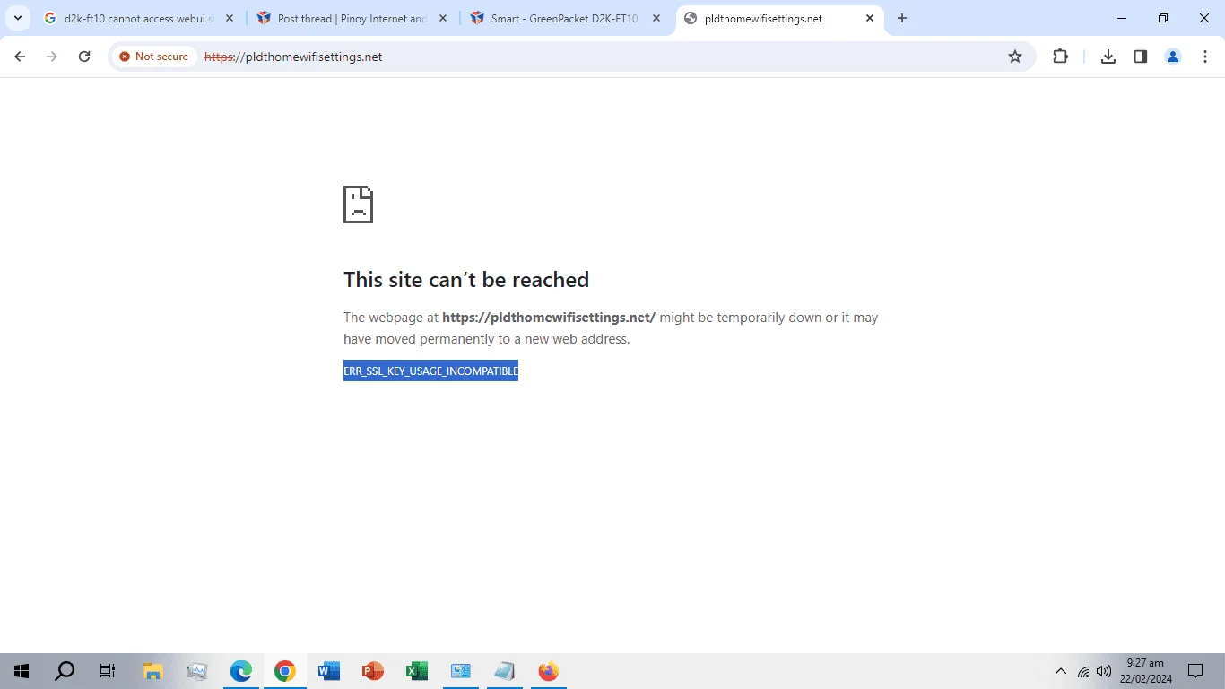Show Chrome downloads
This screenshot has height=689, width=1225.
[1108, 57]
